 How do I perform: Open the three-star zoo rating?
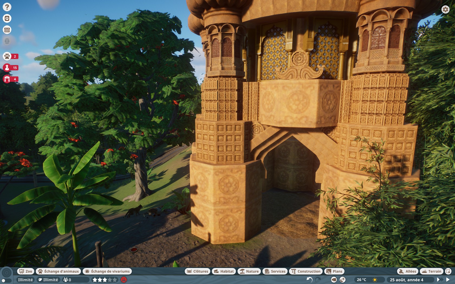(x=105, y=280)
